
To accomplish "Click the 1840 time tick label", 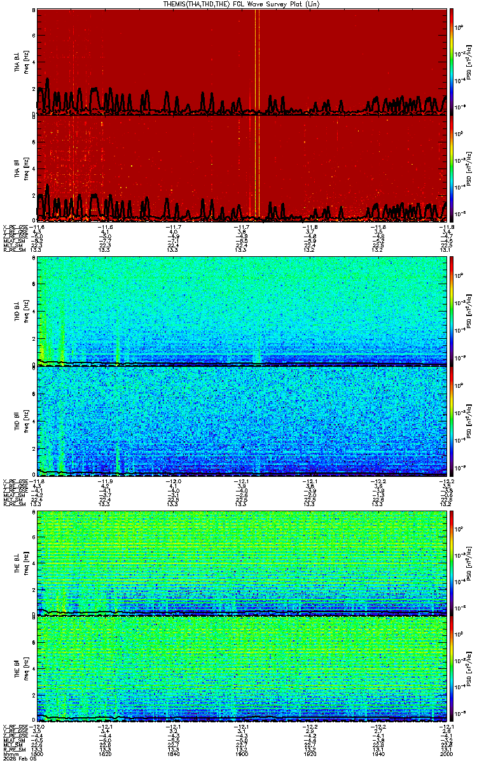I will [x=173, y=754].
